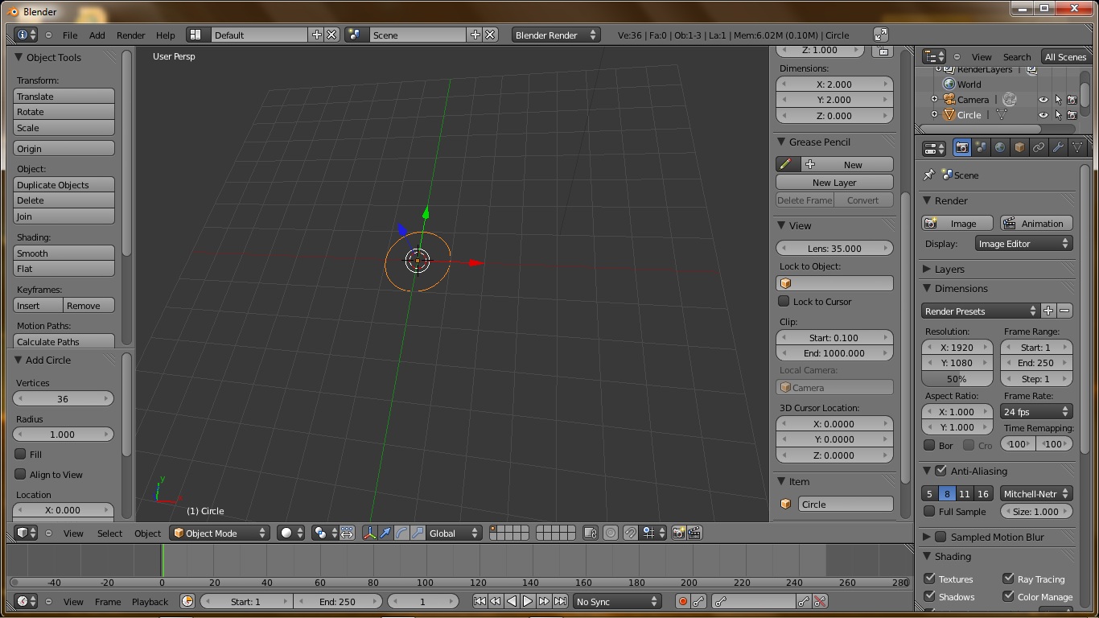Click the timeline record keyframe red dot
1099x618 pixels.
pyautogui.click(x=682, y=601)
